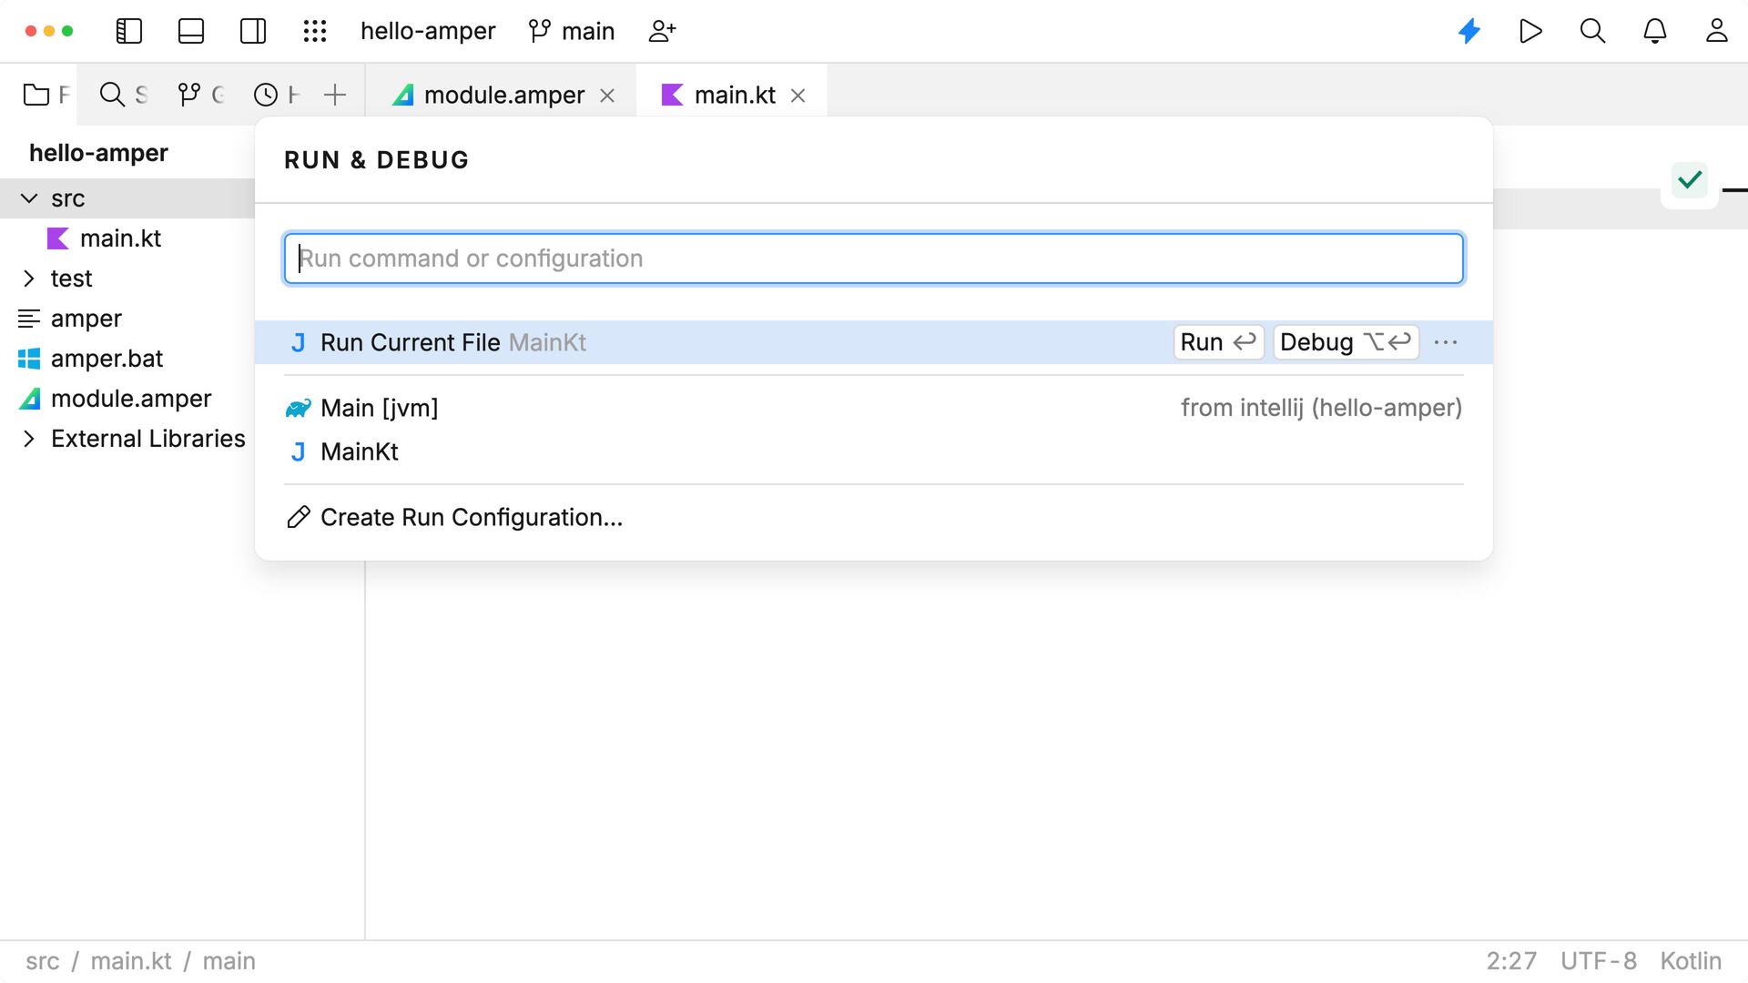This screenshot has height=983, width=1748.
Task: Open the hello-amper project selector
Action: click(428, 31)
